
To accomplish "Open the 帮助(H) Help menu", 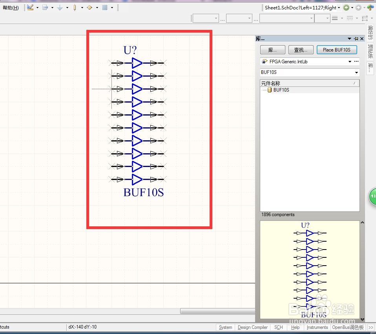I will click(x=11, y=8).
